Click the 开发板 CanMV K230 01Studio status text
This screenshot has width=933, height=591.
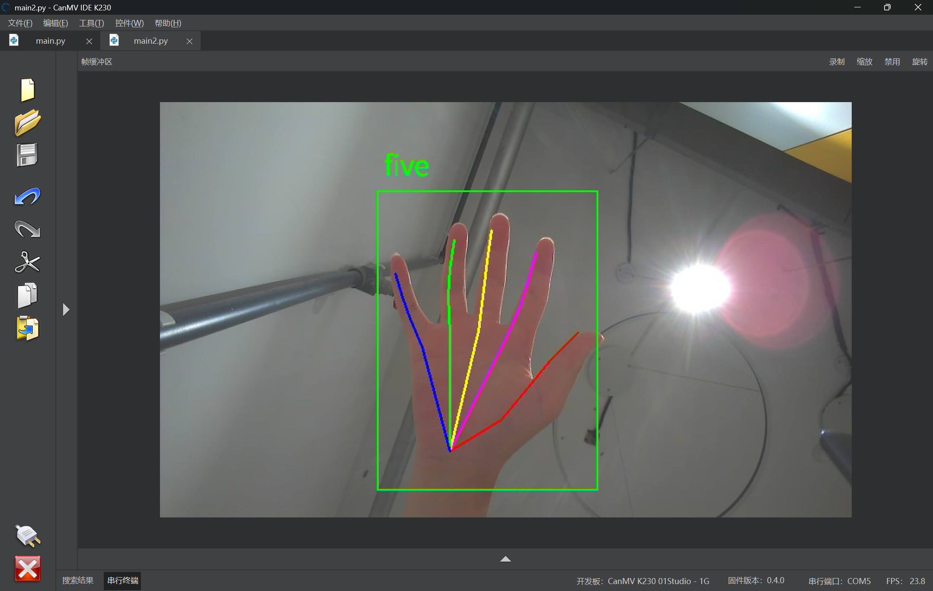tap(643, 581)
